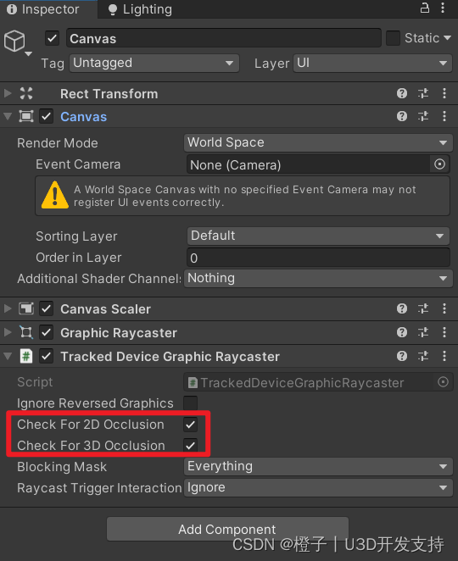Collapse the Canvas component foldout
This screenshot has width=458, height=561.
point(8,116)
